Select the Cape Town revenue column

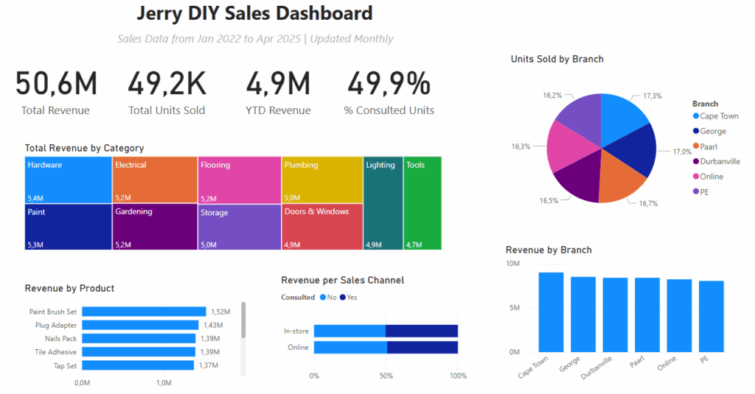[x=551, y=312]
